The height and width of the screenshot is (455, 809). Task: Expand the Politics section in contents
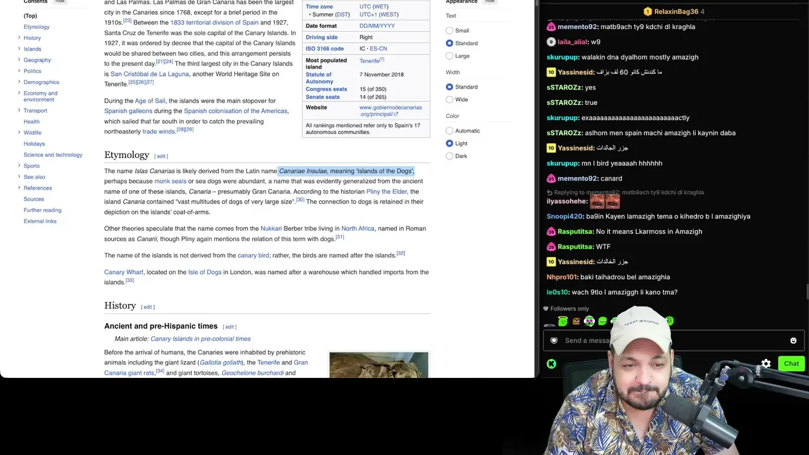pyautogui.click(x=19, y=71)
